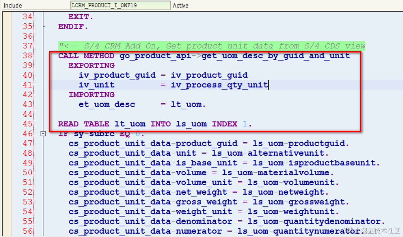Click the IMPORTING keyword on line 42
This screenshot has height=237, width=403.
[92, 95]
